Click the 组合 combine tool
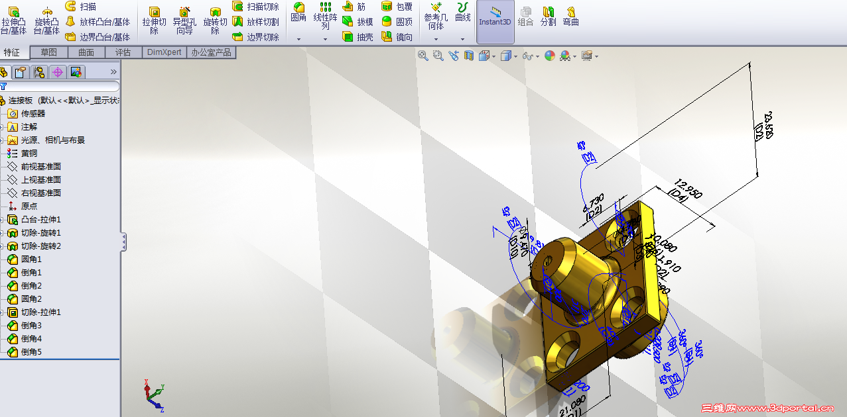 coord(525,16)
